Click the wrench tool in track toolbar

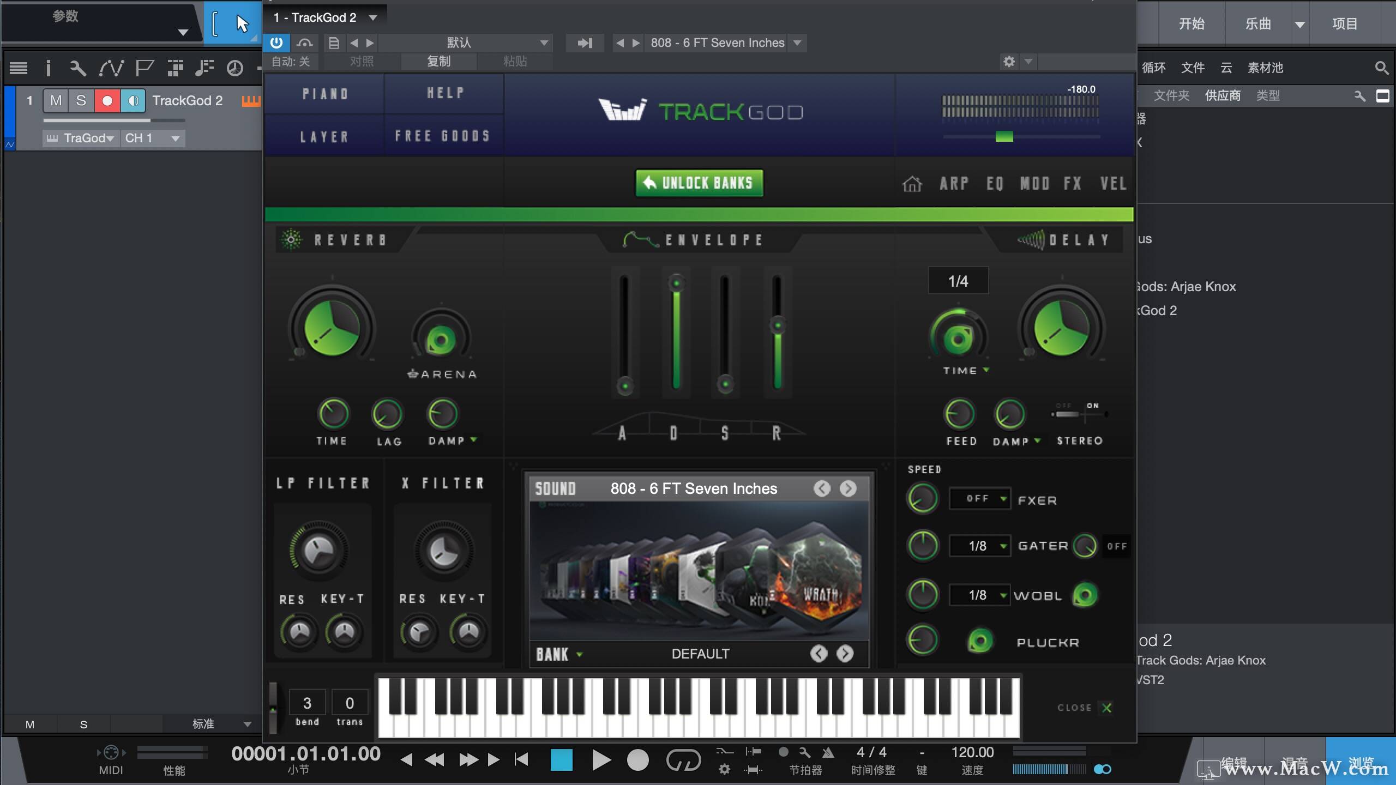(77, 68)
